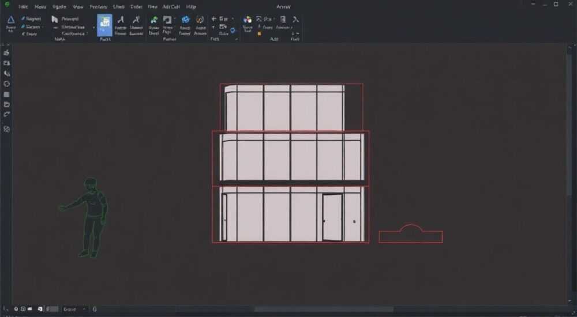Click the topmost icon in the left sidebar
The image size is (577, 317).
(x=6, y=53)
